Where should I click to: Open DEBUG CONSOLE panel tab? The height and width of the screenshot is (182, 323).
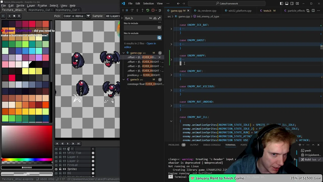pyautogui.click(x=212, y=145)
